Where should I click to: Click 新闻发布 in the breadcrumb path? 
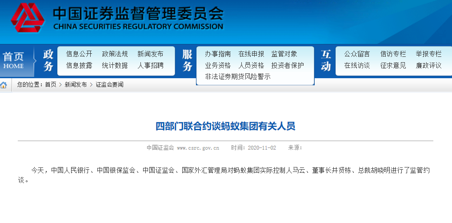76,85
